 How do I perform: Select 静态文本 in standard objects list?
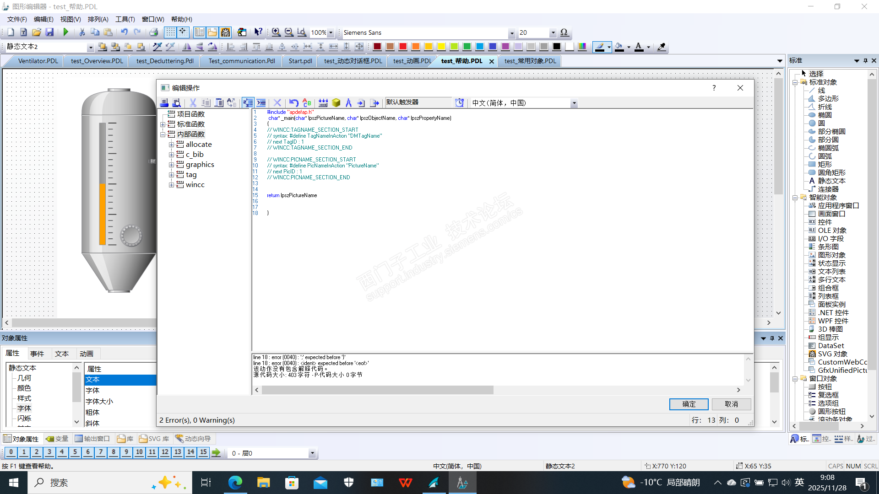pyautogui.click(x=831, y=181)
